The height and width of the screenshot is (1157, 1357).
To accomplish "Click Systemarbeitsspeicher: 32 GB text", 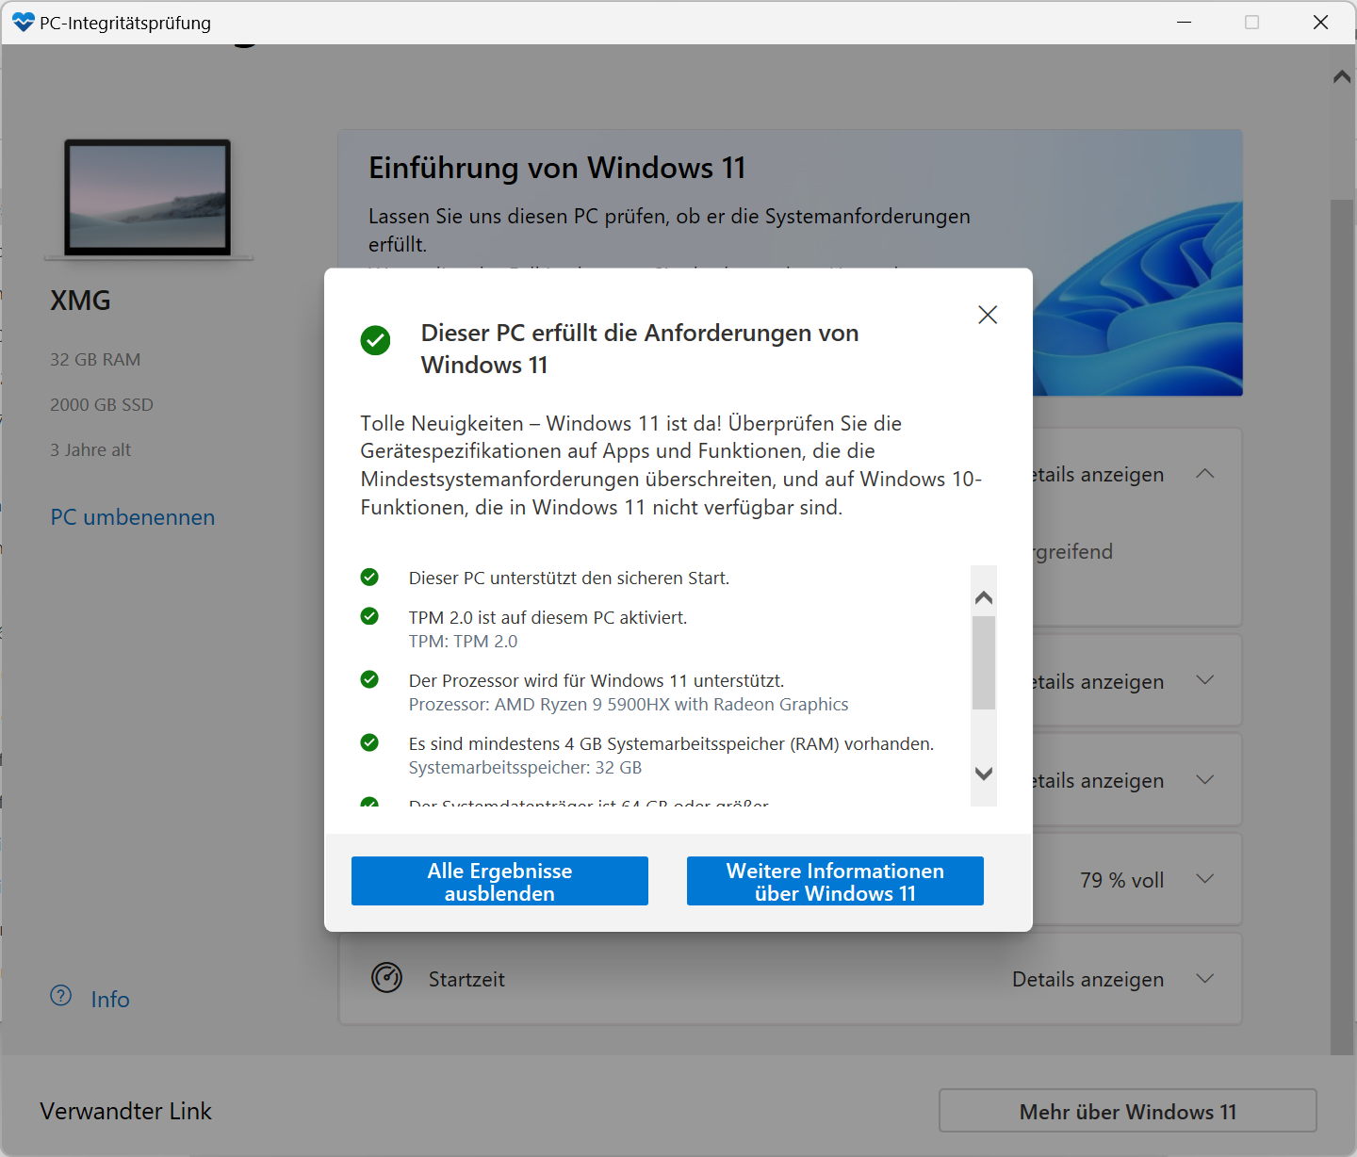I will (525, 768).
